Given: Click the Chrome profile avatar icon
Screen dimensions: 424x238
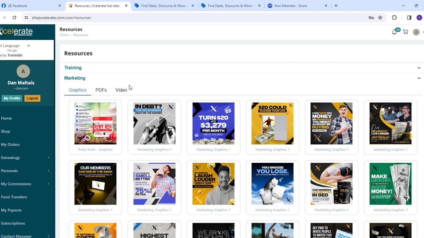Looking at the screenshot, I should 419,18.
